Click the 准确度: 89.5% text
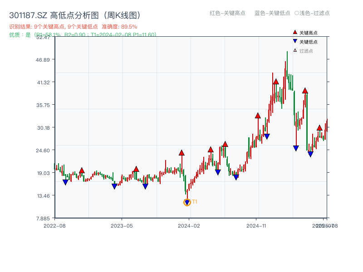This screenshot has height=272, width=363. [119, 27]
